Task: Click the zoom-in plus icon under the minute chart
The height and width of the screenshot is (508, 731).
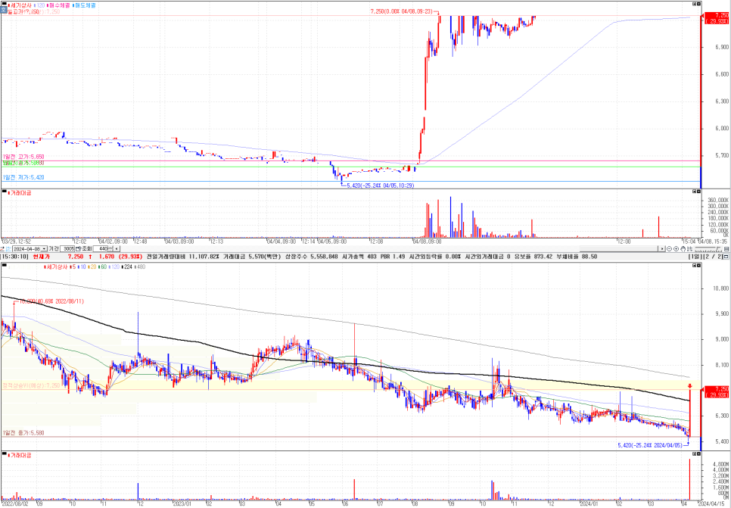Action: 676,249
